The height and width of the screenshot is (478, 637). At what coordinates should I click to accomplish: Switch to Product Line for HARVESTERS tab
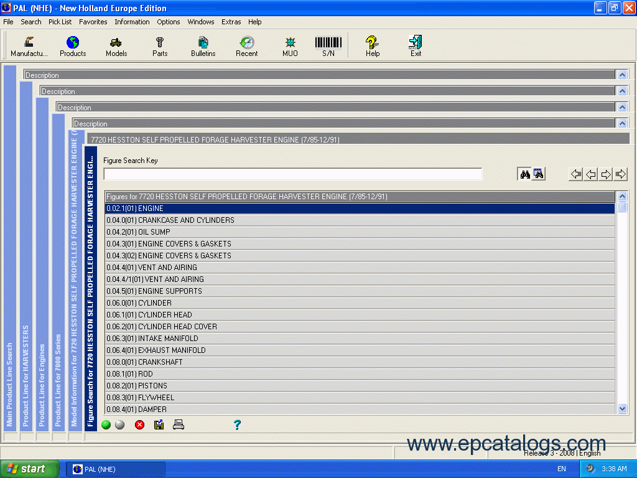26,256
